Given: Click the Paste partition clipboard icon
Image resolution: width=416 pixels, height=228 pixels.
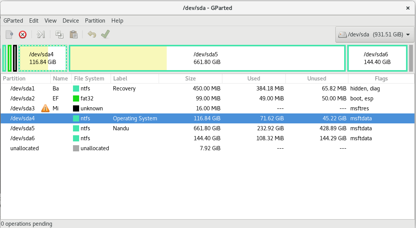Looking at the screenshot, I should click(x=73, y=34).
